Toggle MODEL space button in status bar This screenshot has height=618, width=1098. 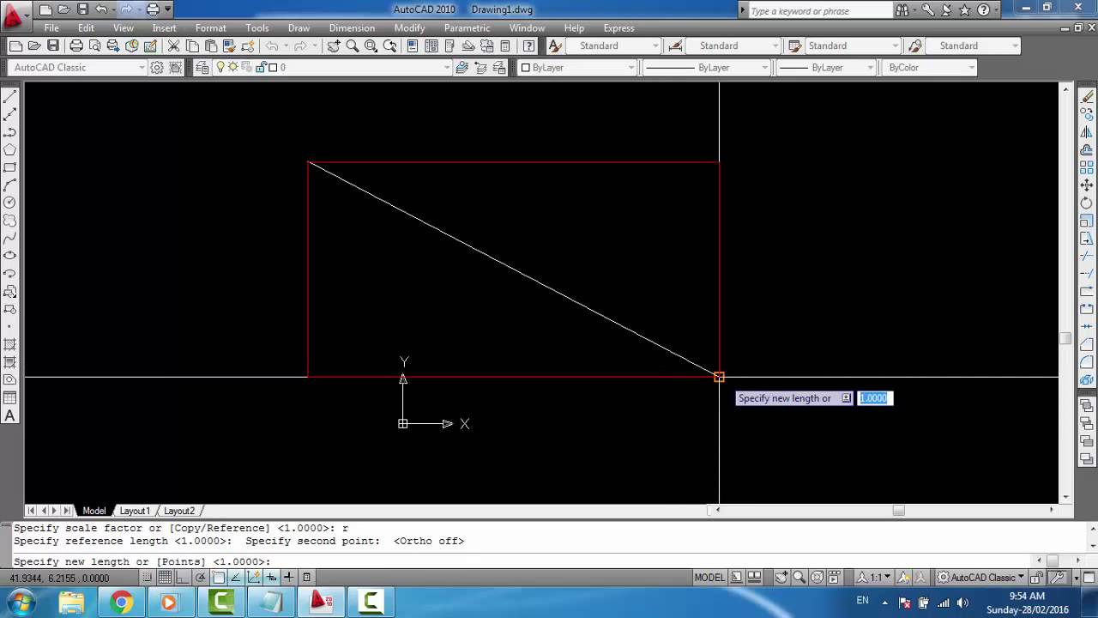[709, 578]
